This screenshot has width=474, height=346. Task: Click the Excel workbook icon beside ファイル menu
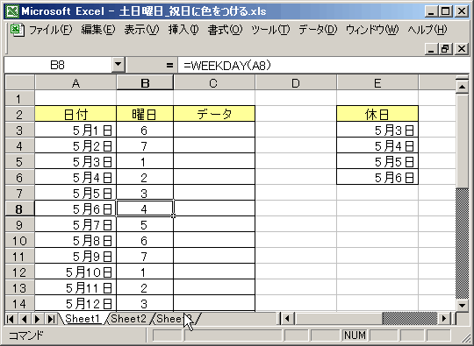point(17,30)
